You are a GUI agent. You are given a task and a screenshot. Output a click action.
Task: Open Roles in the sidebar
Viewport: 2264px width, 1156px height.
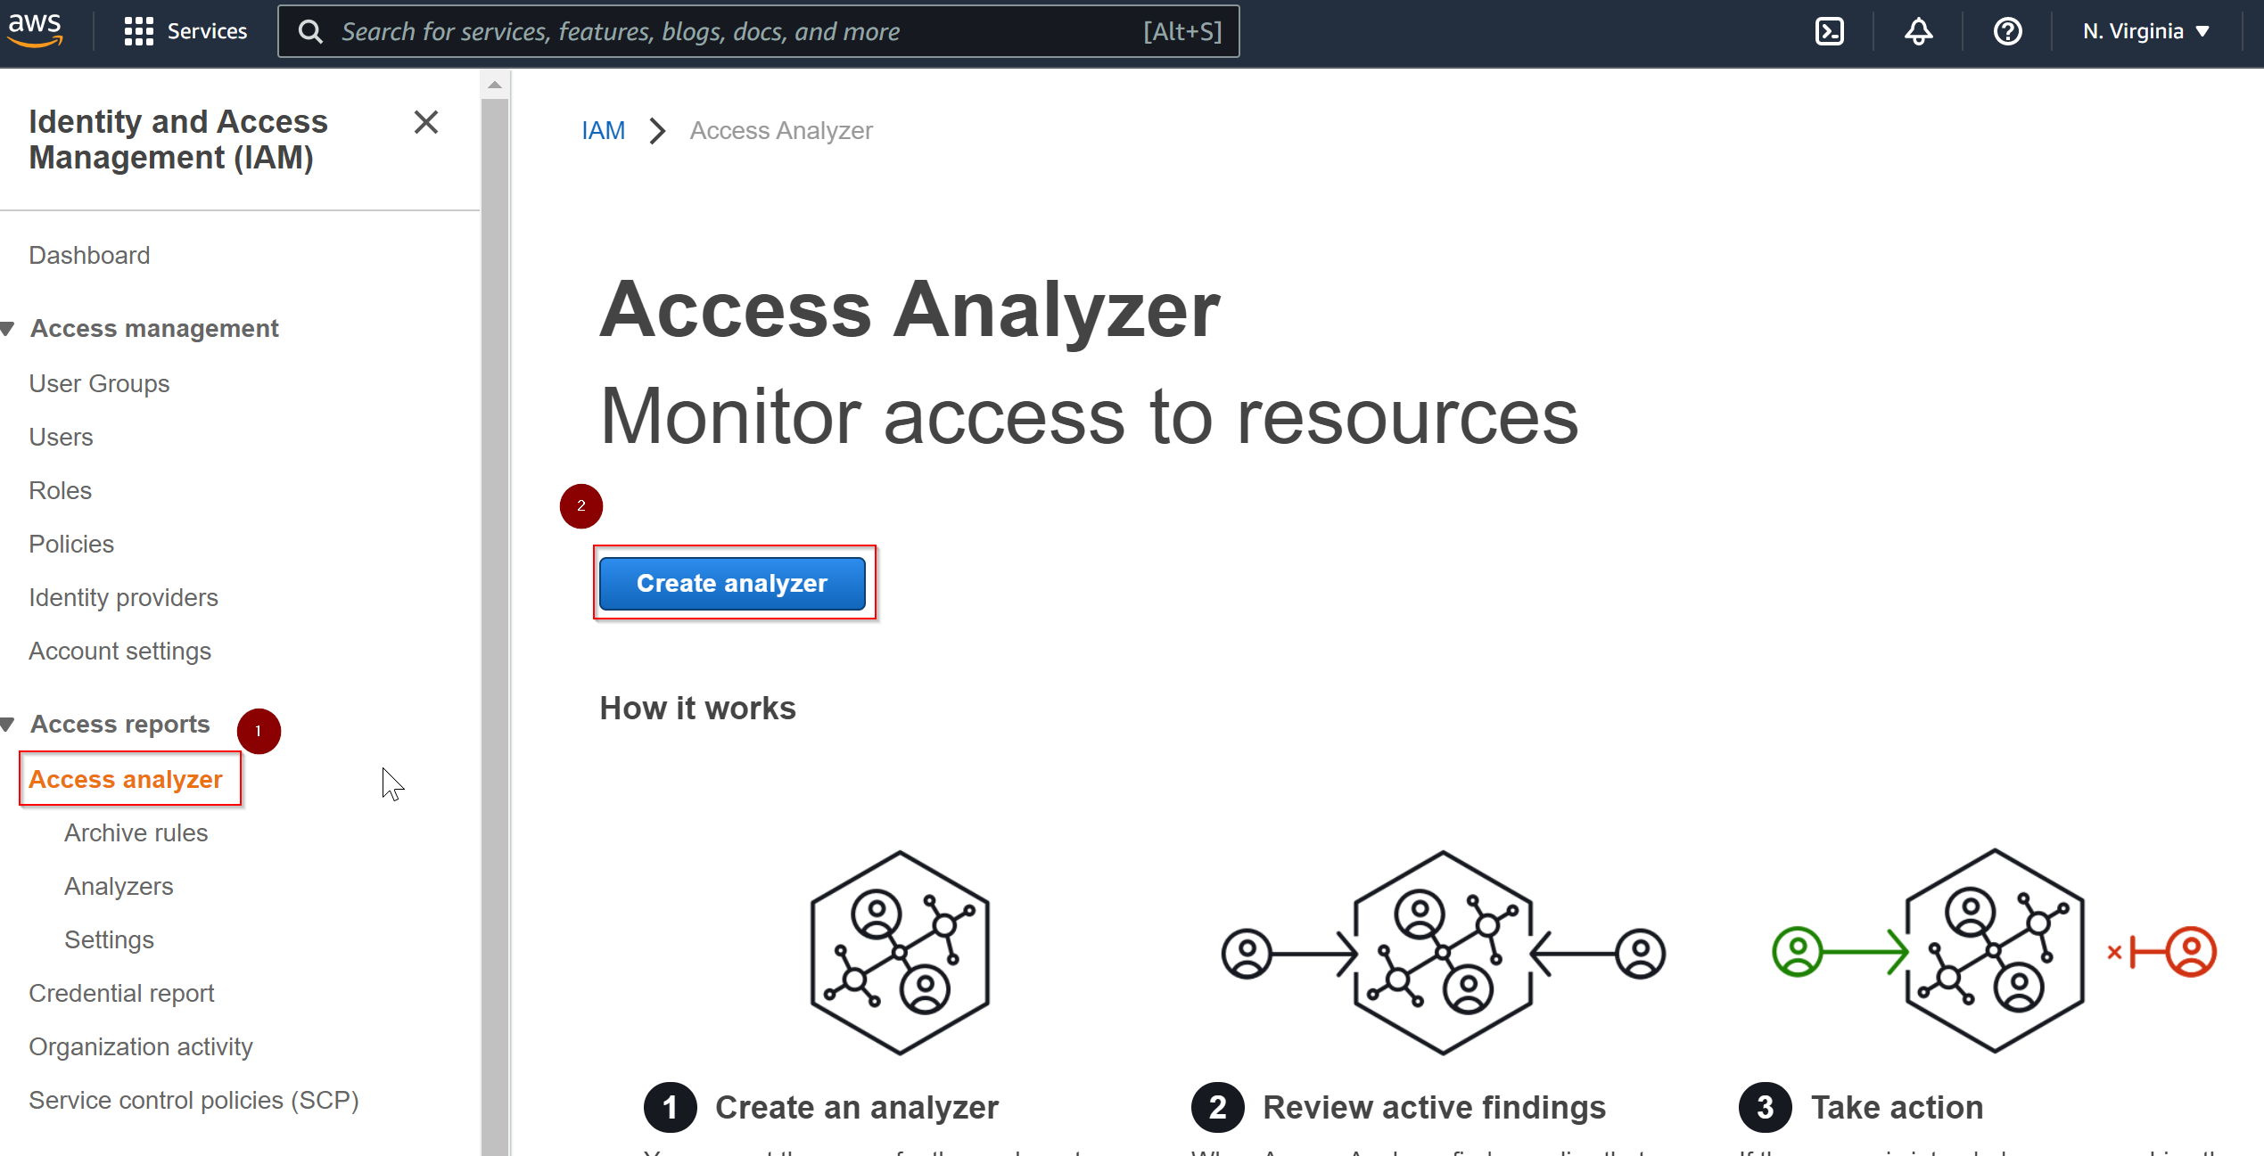60,491
